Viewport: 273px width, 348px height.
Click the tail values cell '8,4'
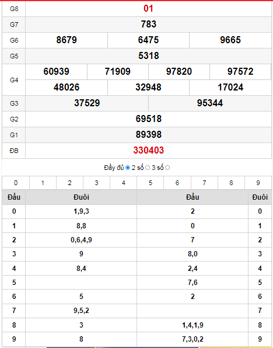(x=81, y=269)
